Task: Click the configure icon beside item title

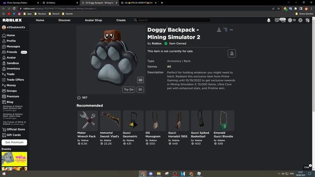Action: 225,29
